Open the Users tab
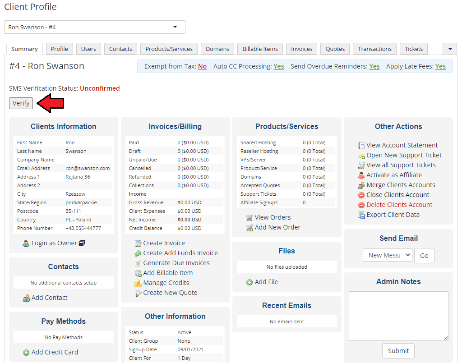Viewport: 462px width, 363px height. (x=88, y=49)
